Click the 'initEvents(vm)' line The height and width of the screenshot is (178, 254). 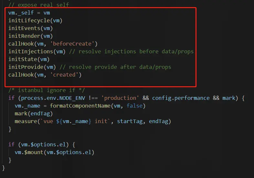click(31, 28)
